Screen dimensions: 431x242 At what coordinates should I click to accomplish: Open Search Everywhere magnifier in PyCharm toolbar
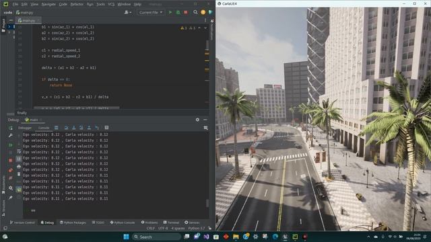coord(195,12)
